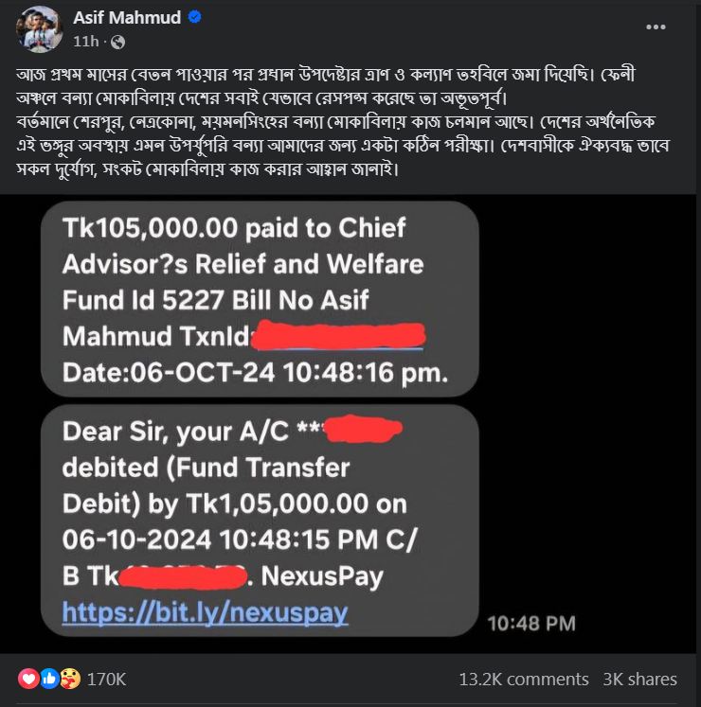Image resolution: width=701 pixels, height=707 pixels.
Task: Click the heart love reaction icon
Action: 28,679
